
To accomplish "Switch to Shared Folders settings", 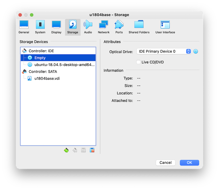I will [x=139, y=27].
